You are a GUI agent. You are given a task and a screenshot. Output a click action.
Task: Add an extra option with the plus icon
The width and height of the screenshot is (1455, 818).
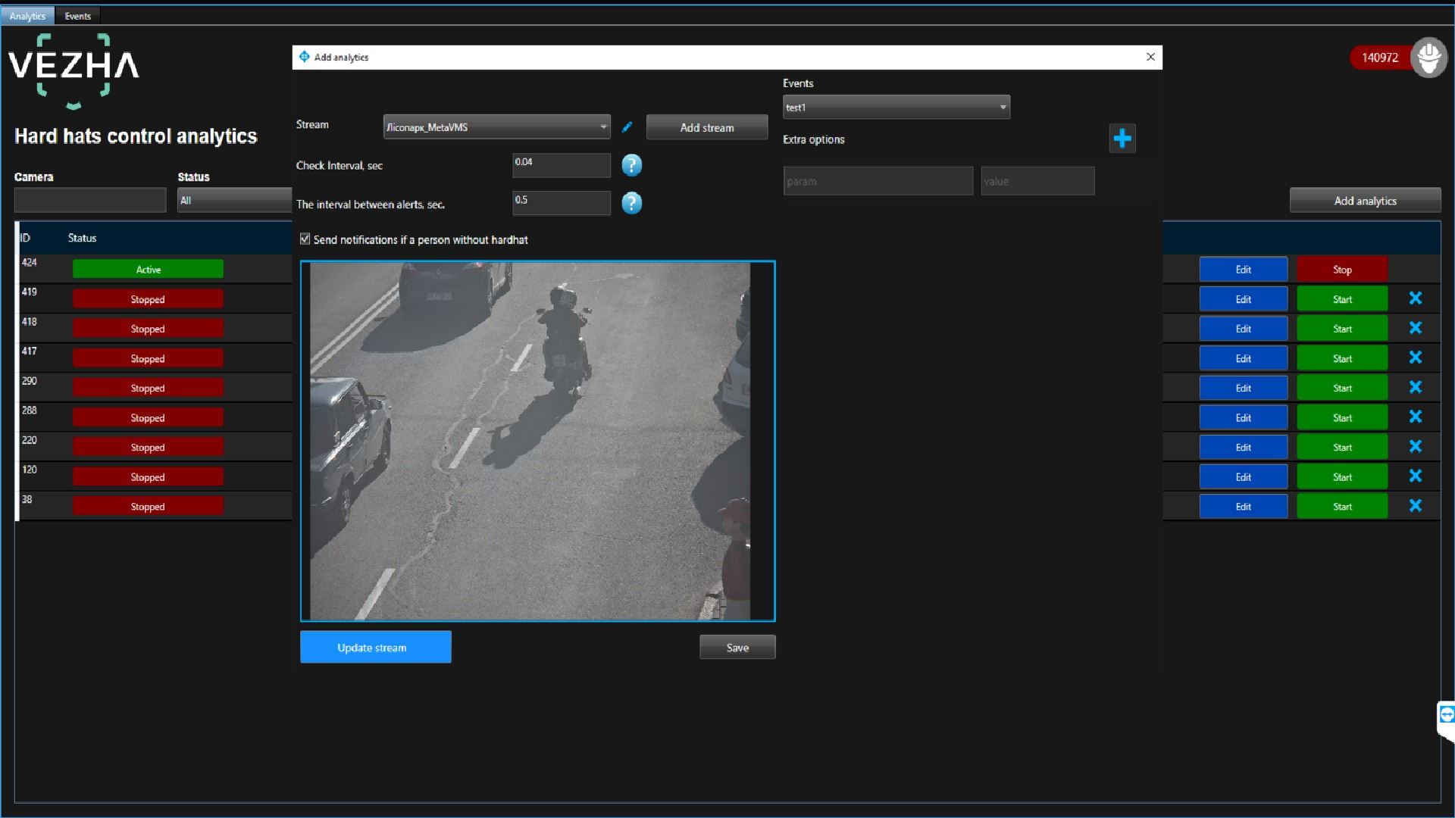click(1122, 138)
